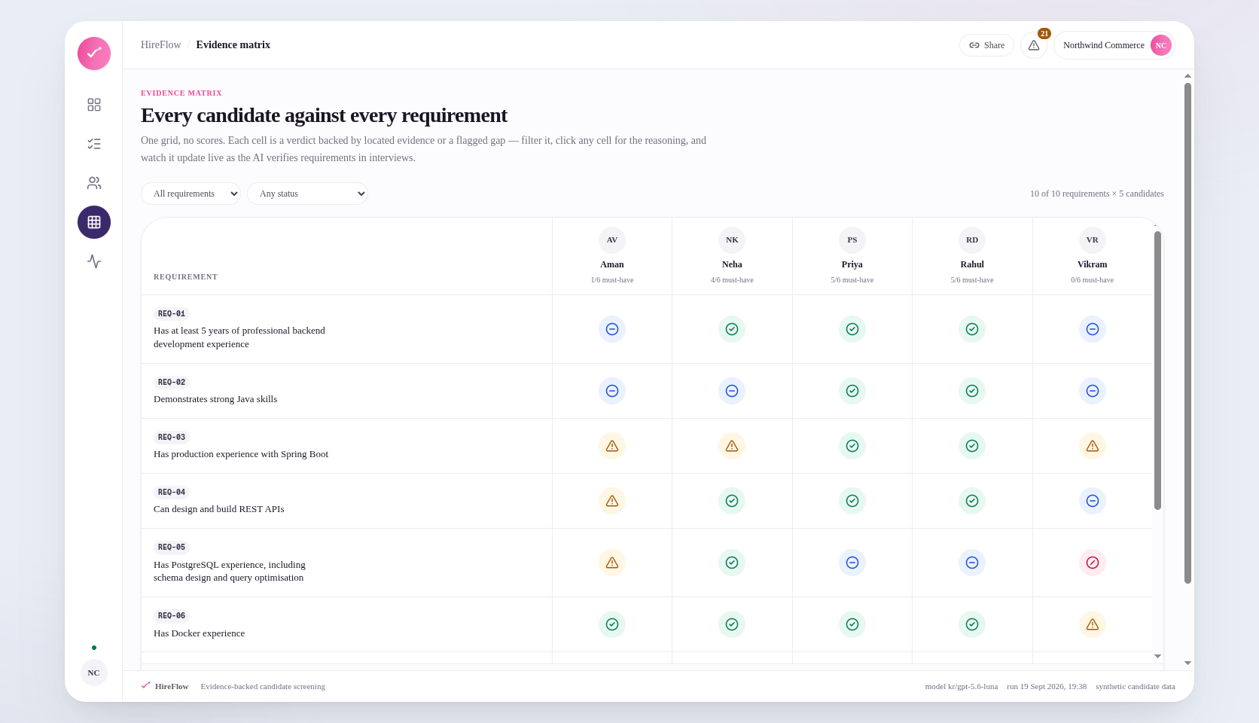
Task: Open the alerts warning icon with 21 badge
Action: 1034,45
